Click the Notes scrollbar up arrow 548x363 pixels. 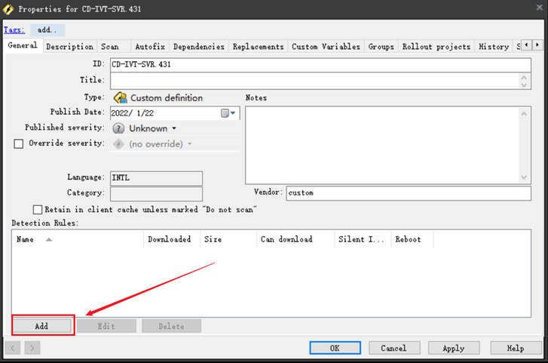tap(525, 113)
